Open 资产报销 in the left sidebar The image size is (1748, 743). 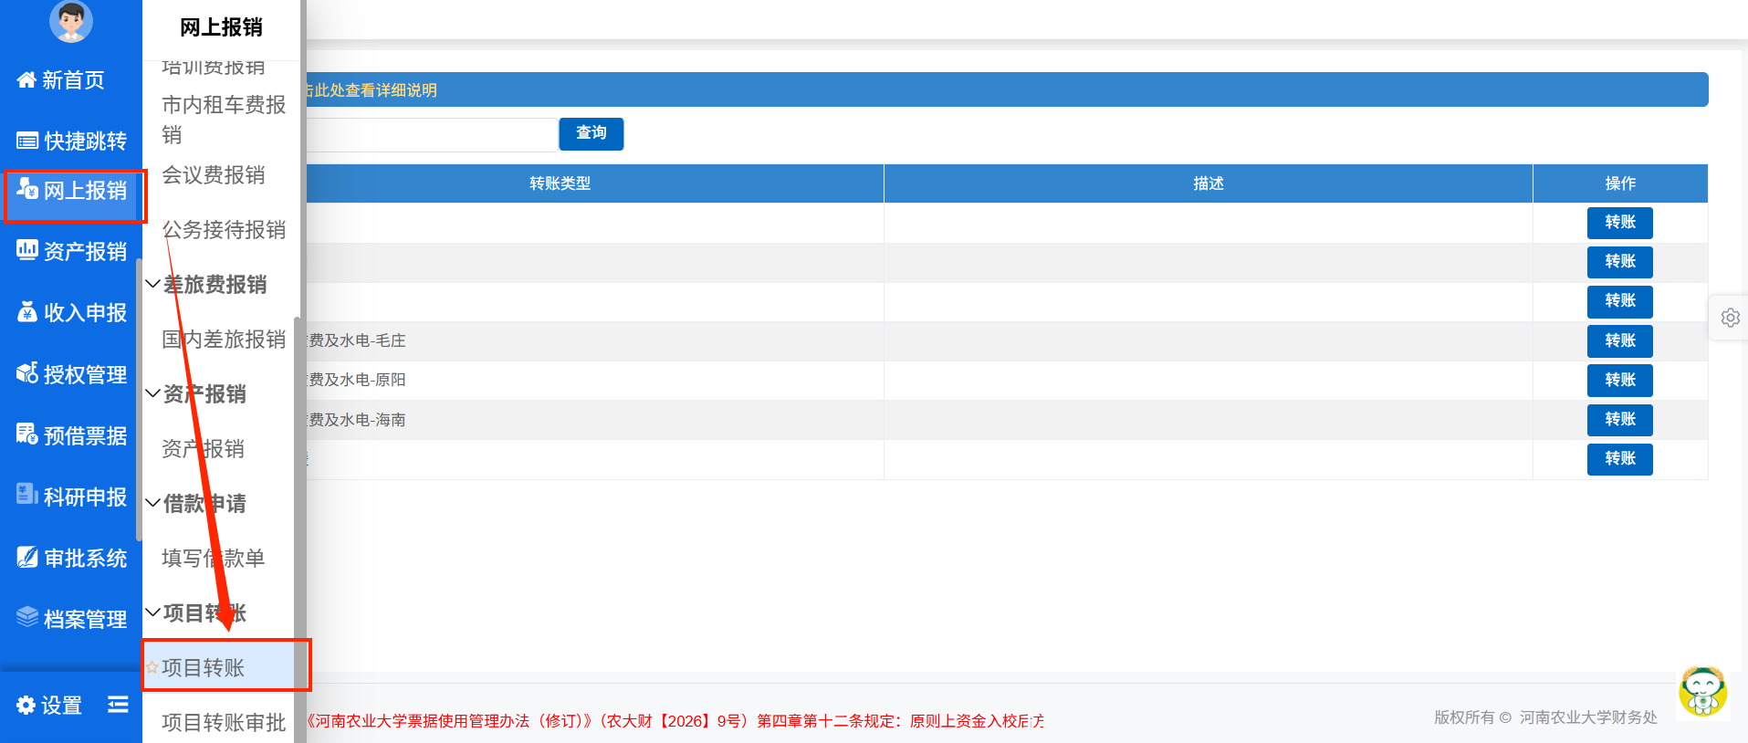[71, 251]
